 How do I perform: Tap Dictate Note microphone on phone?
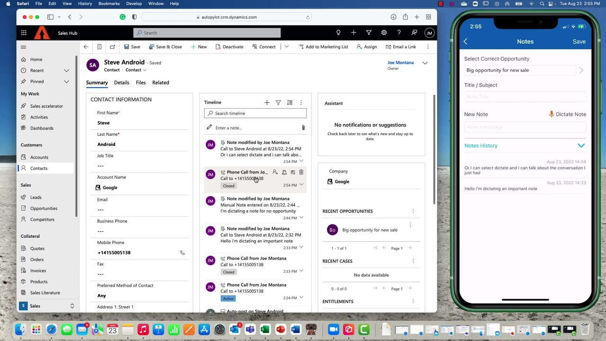click(x=567, y=114)
